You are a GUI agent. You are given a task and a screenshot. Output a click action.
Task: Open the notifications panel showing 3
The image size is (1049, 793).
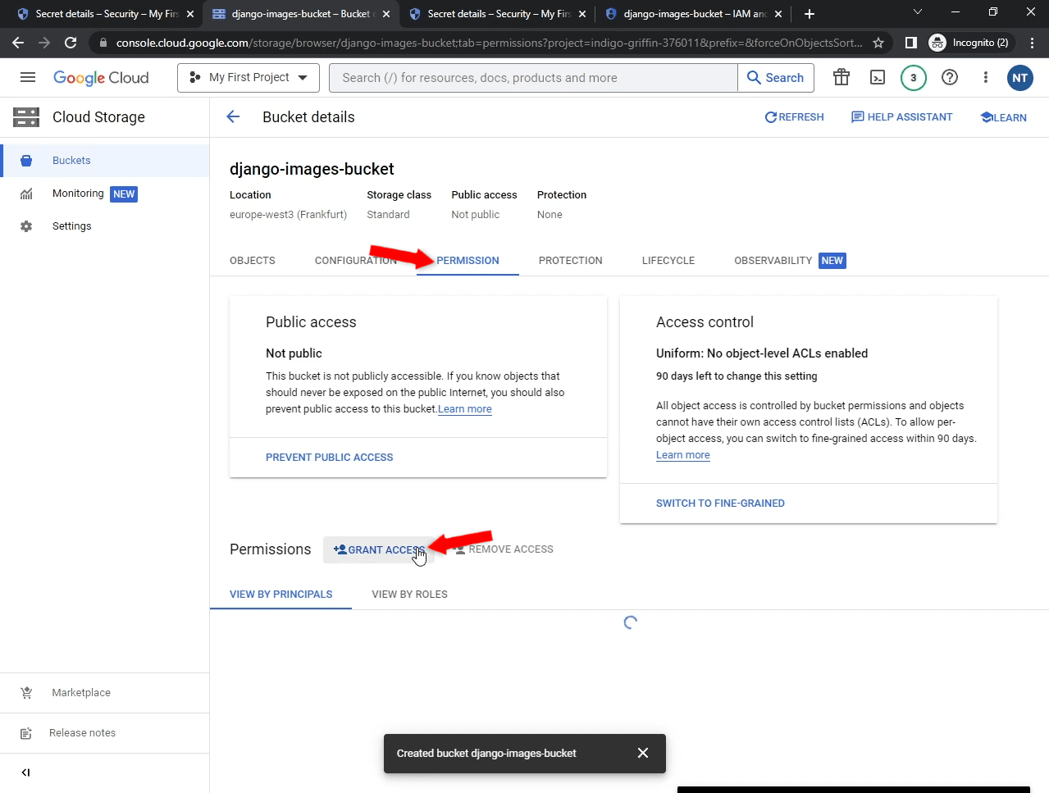(x=913, y=77)
